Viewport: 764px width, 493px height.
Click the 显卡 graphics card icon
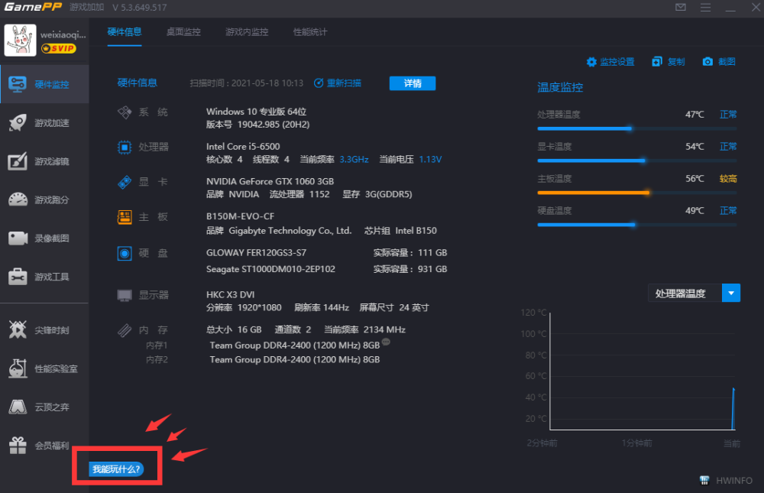125,182
